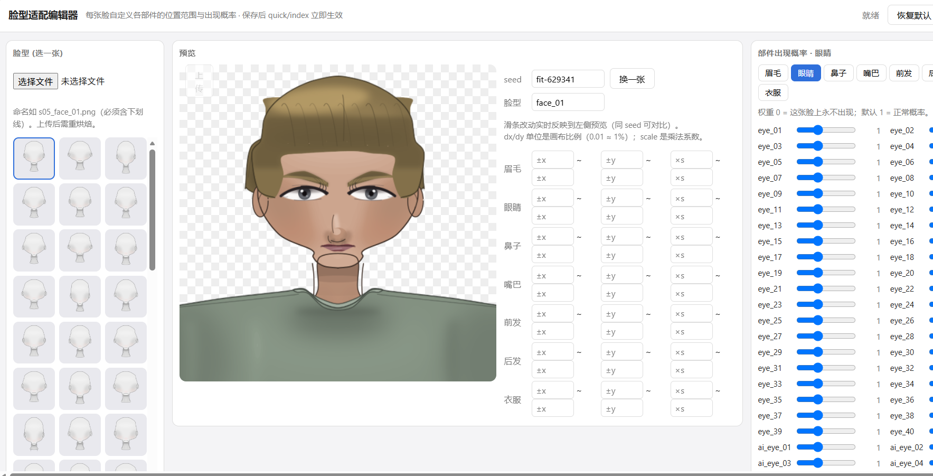Adjust the ai_eye_01 weight slider
Viewport: 933px width, 476px height.
coord(826,447)
